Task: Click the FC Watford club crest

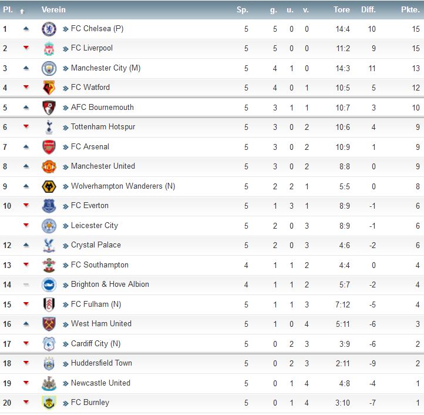Action: 49,88
